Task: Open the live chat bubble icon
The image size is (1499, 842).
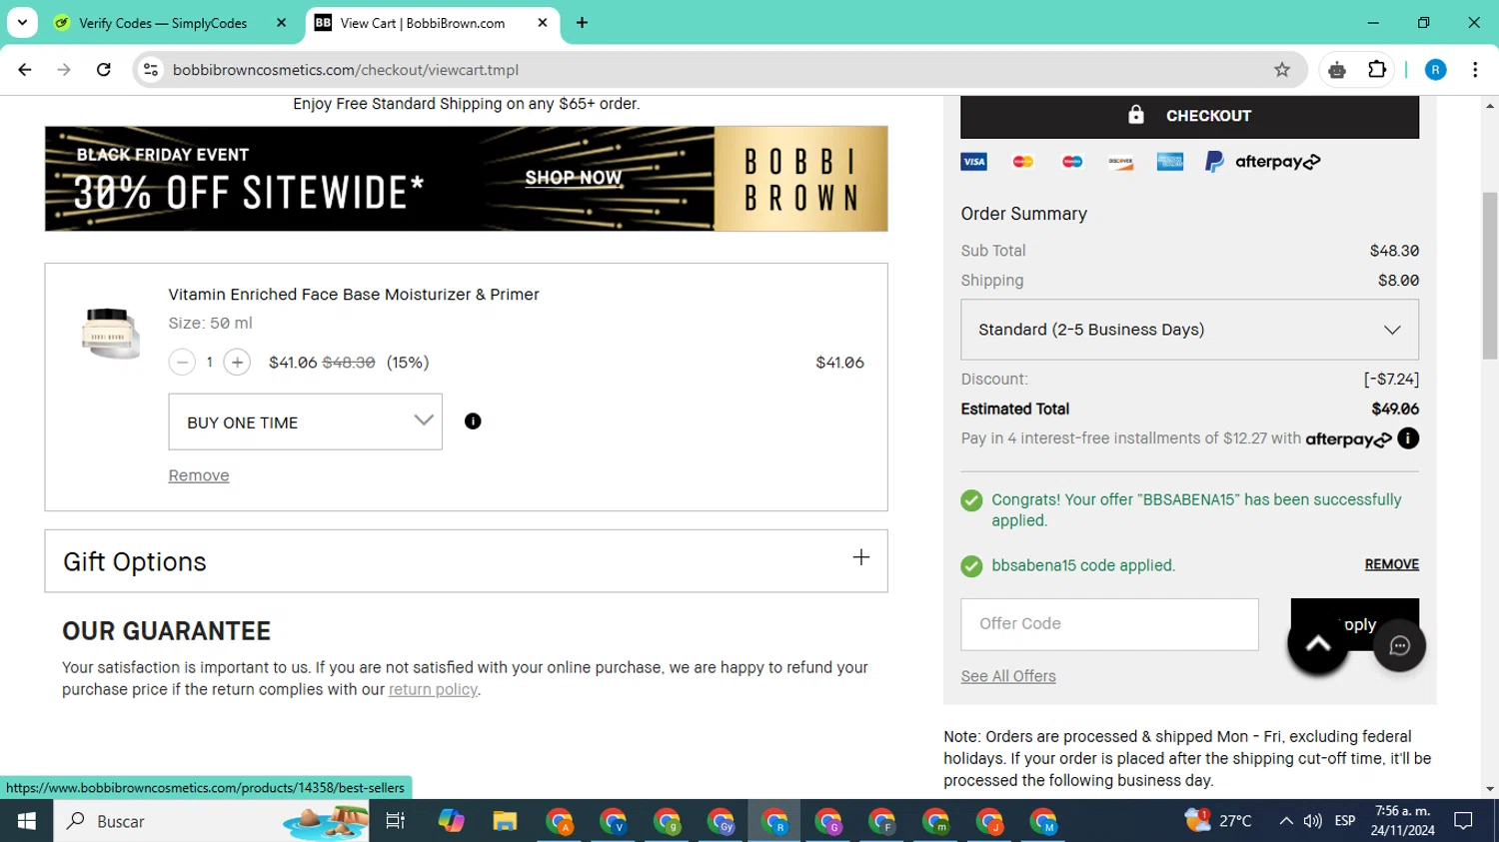Action: [1399, 645]
